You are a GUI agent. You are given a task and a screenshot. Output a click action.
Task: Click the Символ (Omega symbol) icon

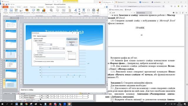(x=88, y=11)
